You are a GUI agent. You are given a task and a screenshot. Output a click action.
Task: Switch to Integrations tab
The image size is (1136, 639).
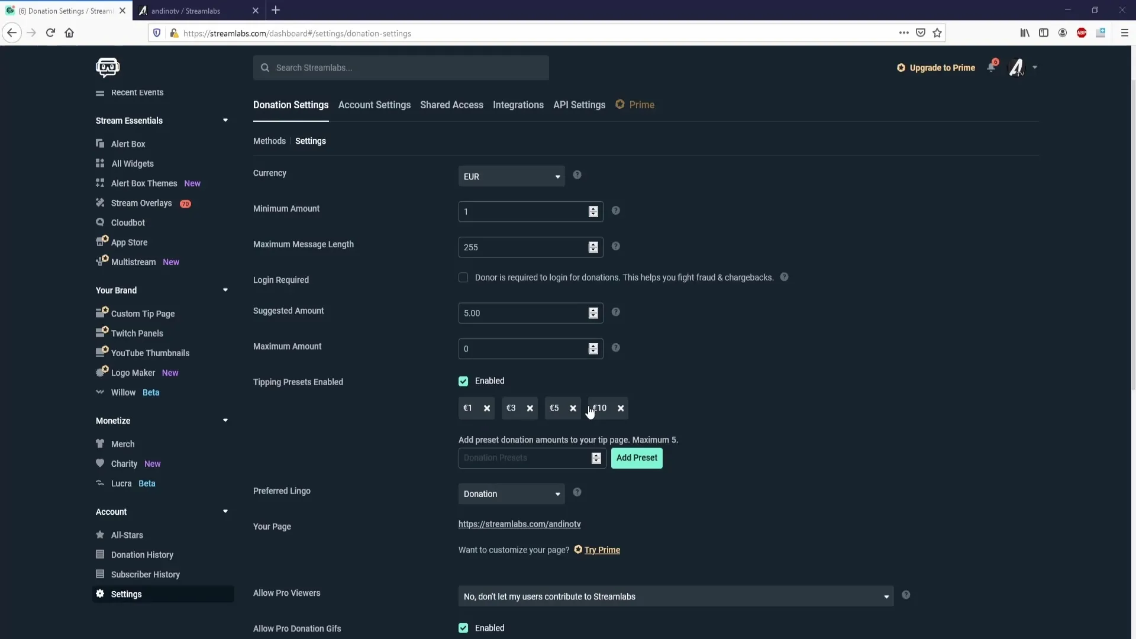518,105
